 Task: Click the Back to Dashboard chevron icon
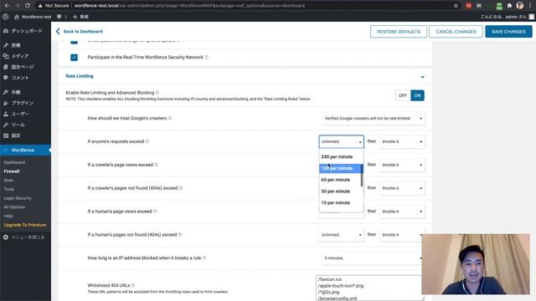point(58,32)
